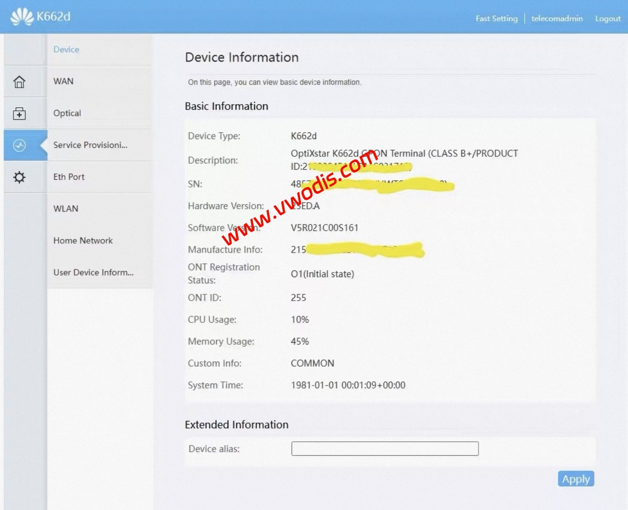The image size is (628, 510).
Task: Select Device in the side menu
Action: point(67,49)
